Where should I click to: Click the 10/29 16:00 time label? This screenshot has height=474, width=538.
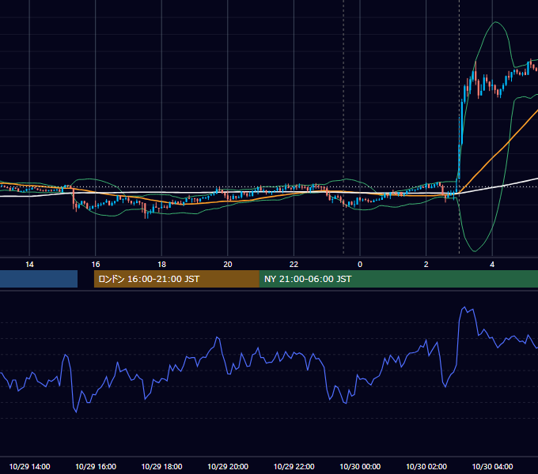coord(96,466)
